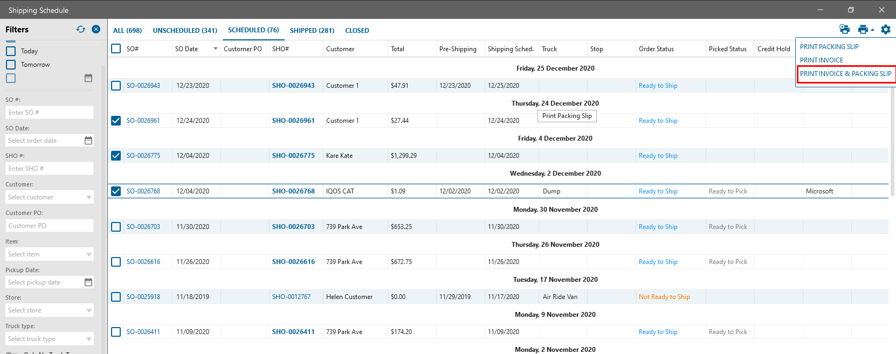The image size is (896, 354).
Task: Choose Print Invoice & Packing Slip option
Action: 845,74
